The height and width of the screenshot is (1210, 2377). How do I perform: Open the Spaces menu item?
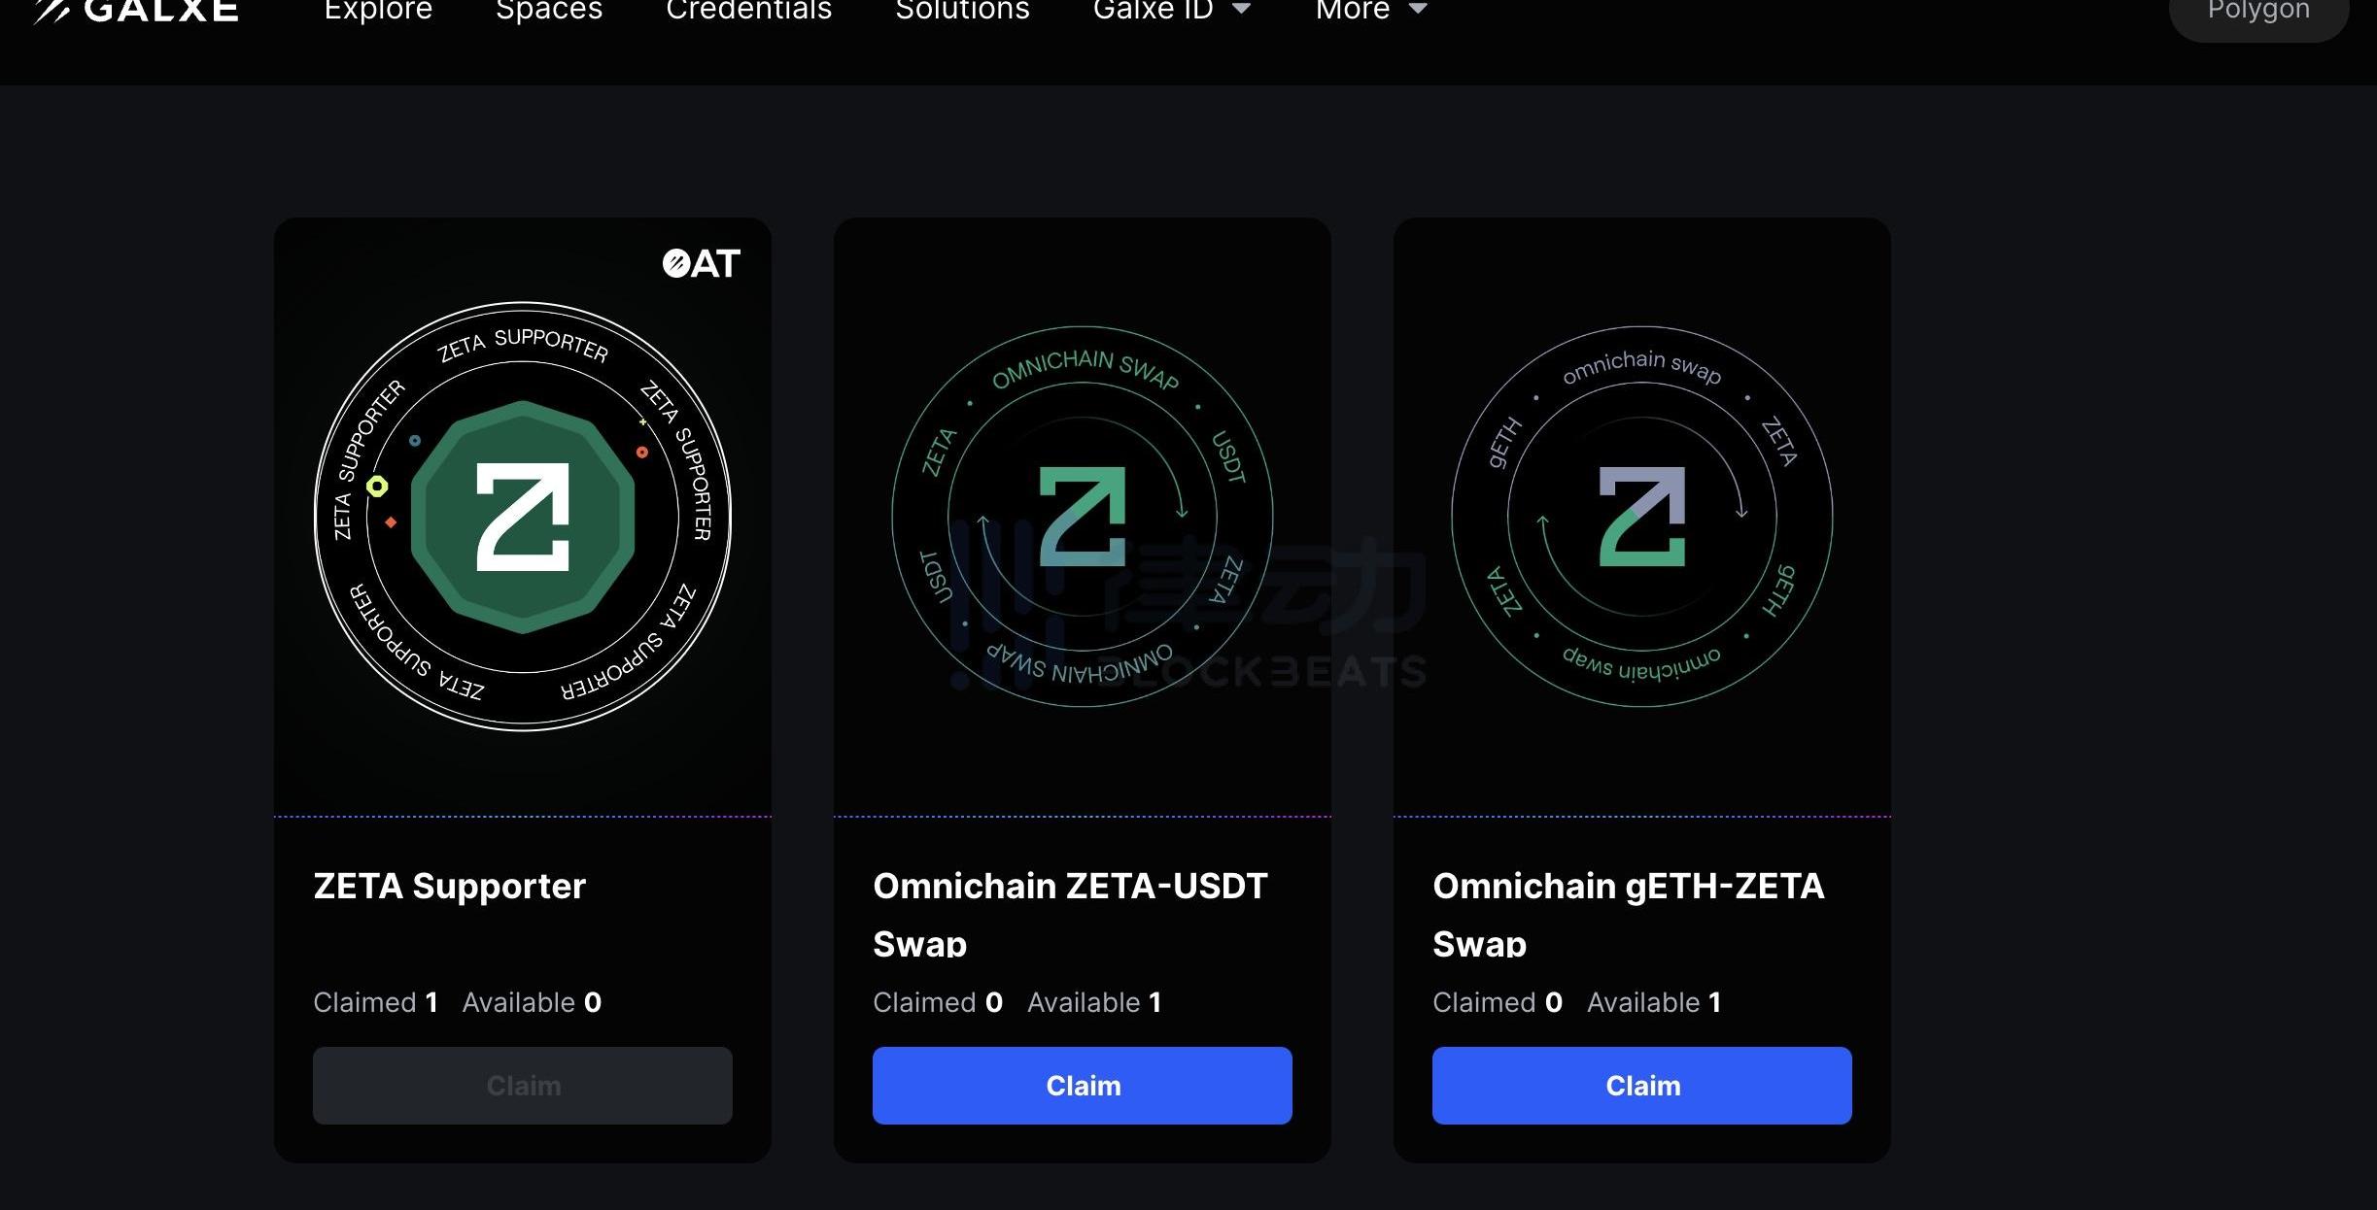(x=549, y=10)
